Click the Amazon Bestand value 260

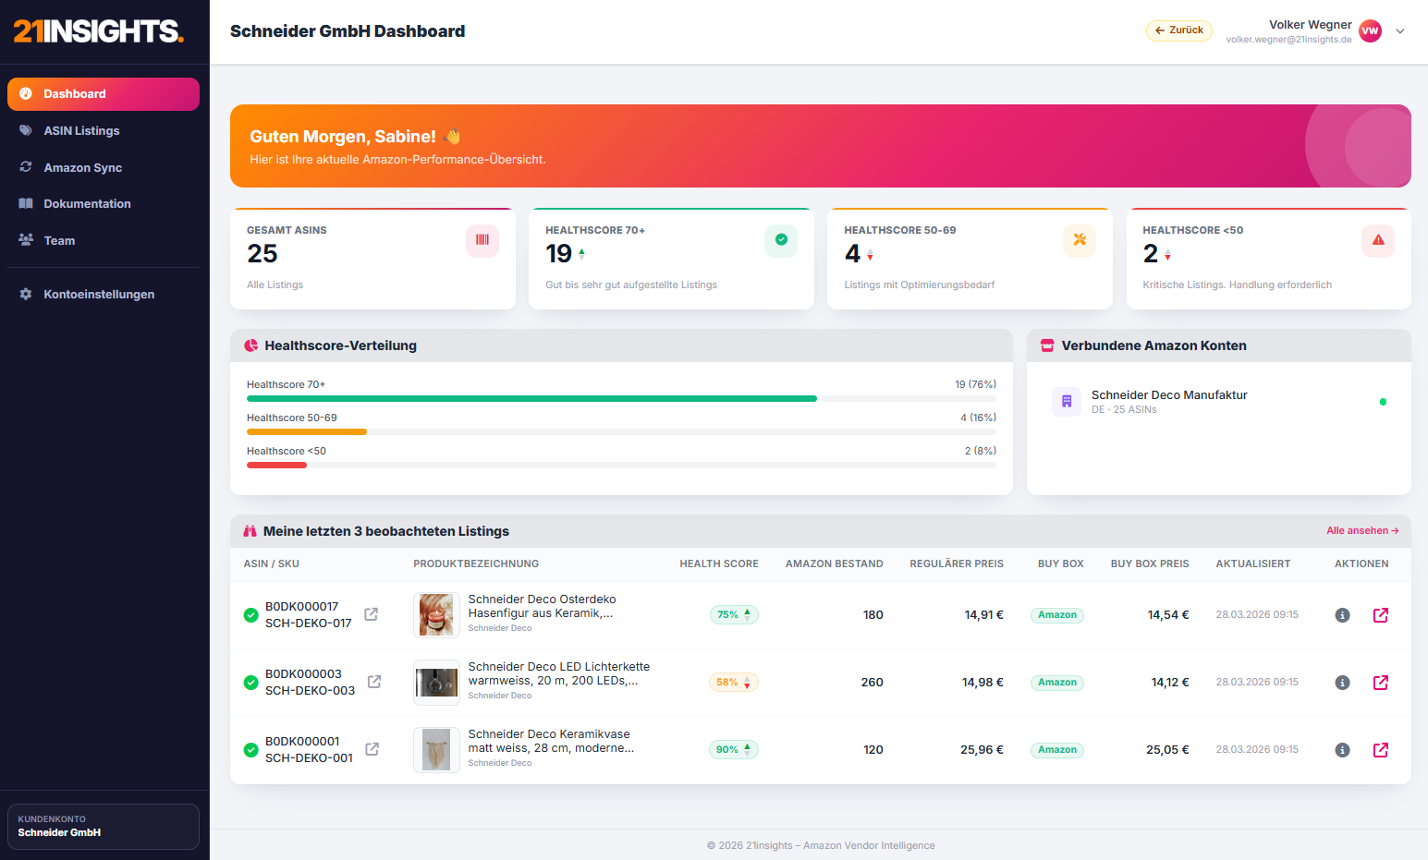[x=872, y=683]
